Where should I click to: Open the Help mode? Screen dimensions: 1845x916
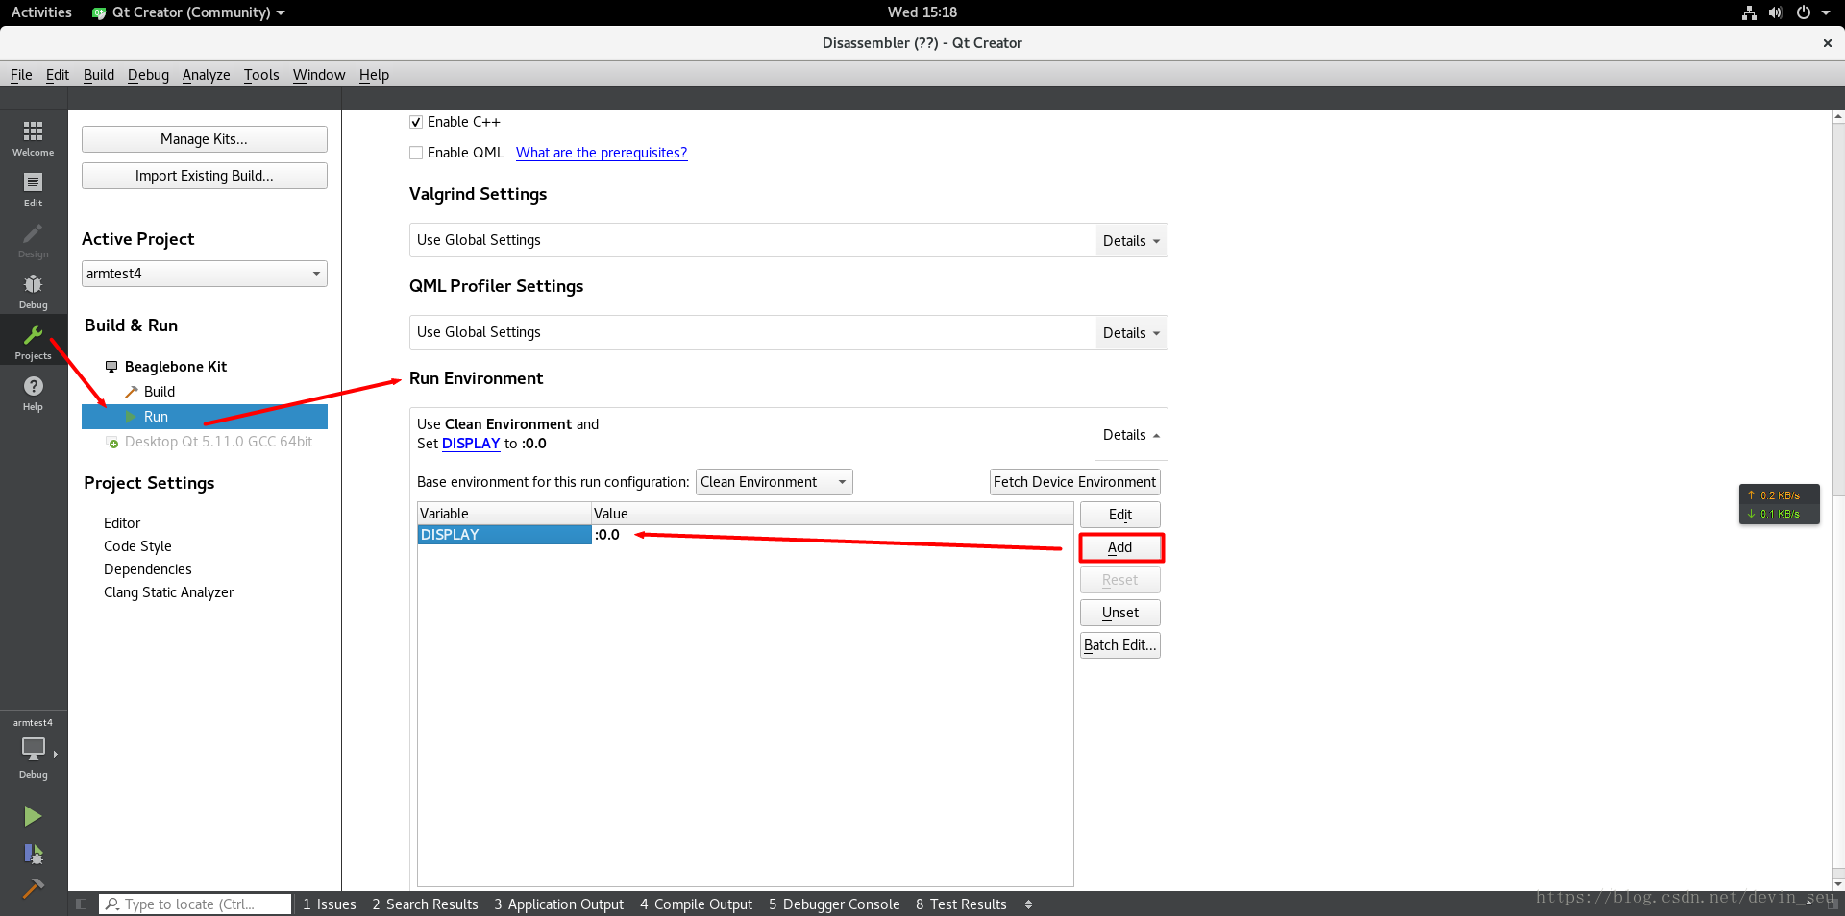click(33, 393)
